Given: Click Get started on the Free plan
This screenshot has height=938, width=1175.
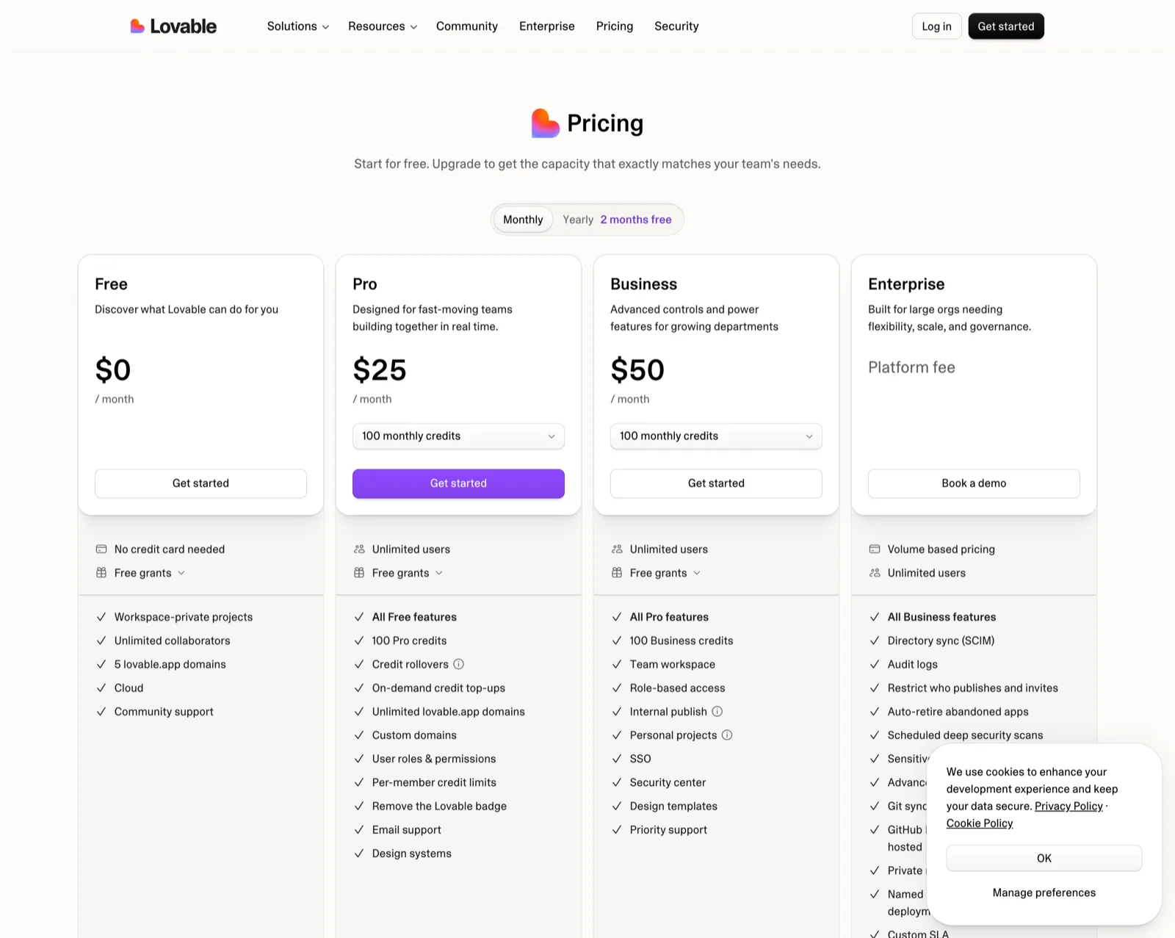Looking at the screenshot, I should [200, 483].
